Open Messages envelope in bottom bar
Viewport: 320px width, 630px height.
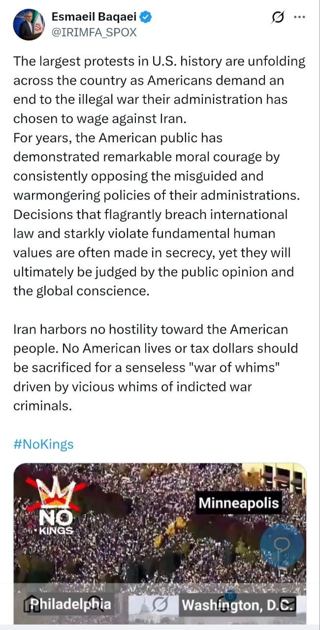point(288,604)
